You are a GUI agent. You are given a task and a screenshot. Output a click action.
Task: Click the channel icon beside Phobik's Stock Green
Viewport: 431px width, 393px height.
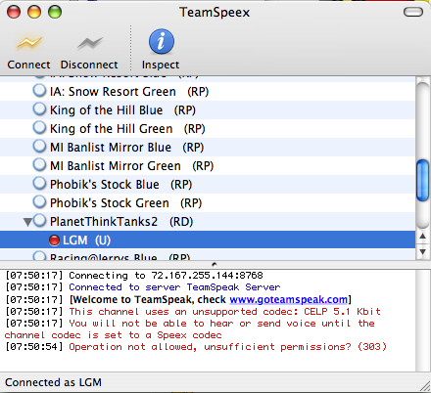(x=39, y=202)
